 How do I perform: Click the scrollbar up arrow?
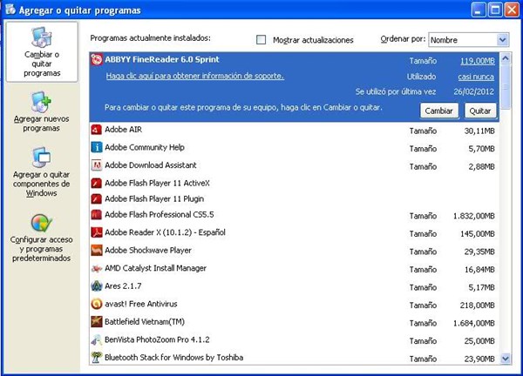coord(506,58)
